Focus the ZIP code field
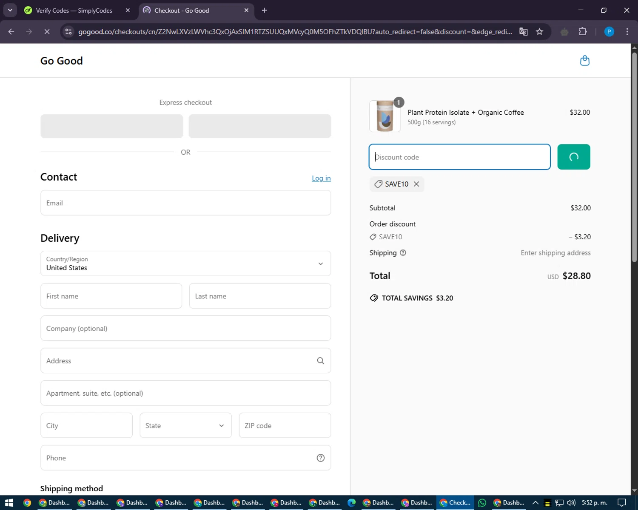 (285, 425)
